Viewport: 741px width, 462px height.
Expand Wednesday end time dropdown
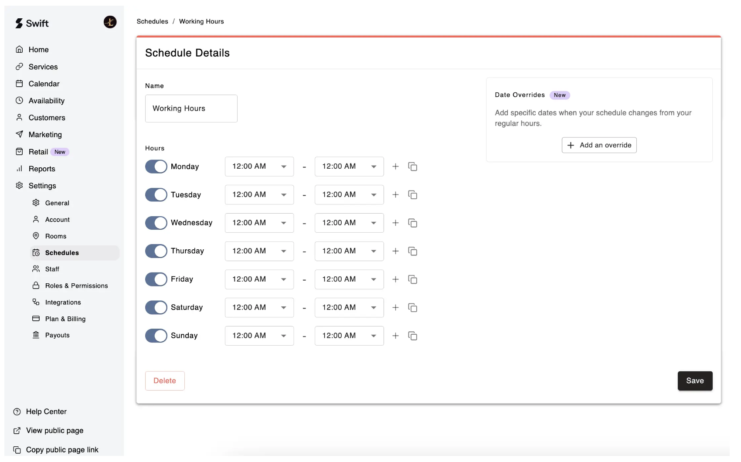tap(349, 223)
